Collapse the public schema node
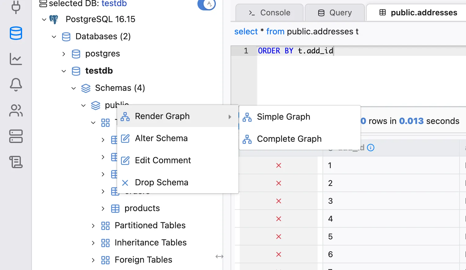 (x=83, y=105)
